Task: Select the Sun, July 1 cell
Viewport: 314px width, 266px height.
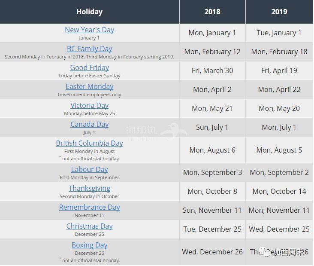Action: coord(212,127)
